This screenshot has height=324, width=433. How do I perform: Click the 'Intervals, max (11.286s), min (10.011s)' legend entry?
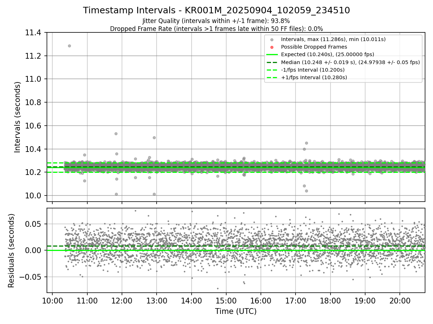click(x=333, y=39)
